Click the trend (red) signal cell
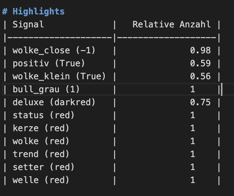234x196 pixels. 41,154
